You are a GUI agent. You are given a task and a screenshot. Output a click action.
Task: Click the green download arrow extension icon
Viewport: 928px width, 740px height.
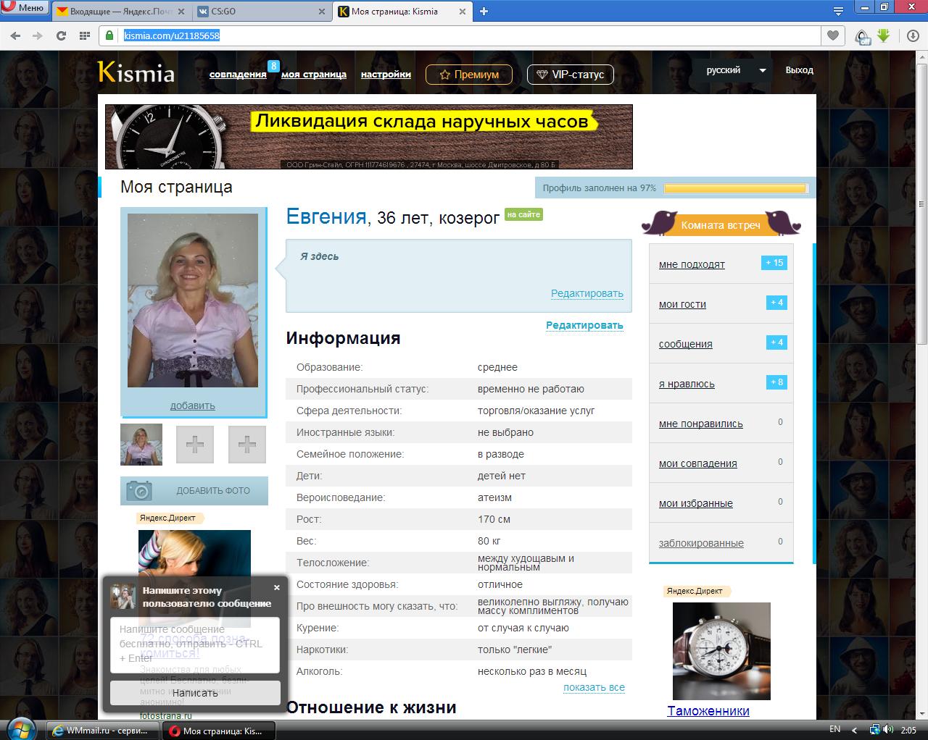(x=883, y=35)
